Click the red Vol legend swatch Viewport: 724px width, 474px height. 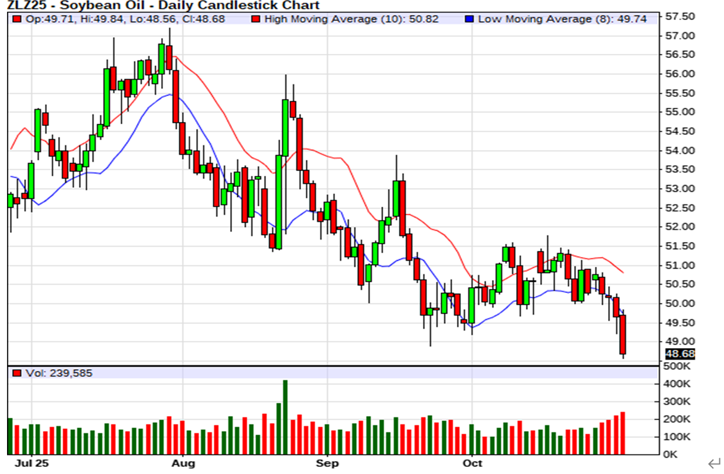click(x=17, y=373)
